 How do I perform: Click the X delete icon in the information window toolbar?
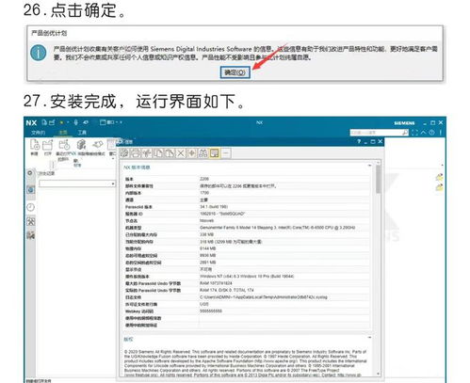(181, 153)
